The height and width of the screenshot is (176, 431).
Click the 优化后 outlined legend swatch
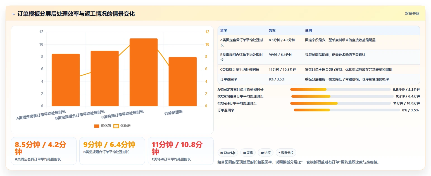[x=116, y=126]
